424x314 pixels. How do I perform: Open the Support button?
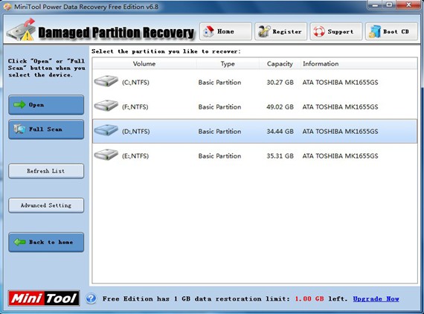[x=335, y=32]
